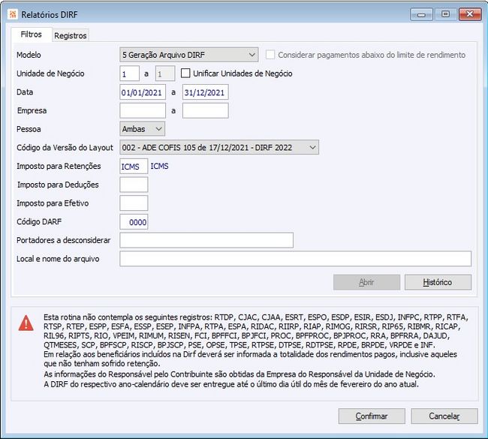
Task: Focus the Unidade de Negócio start field
Action: pyautogui.click(x=129, y=74)
